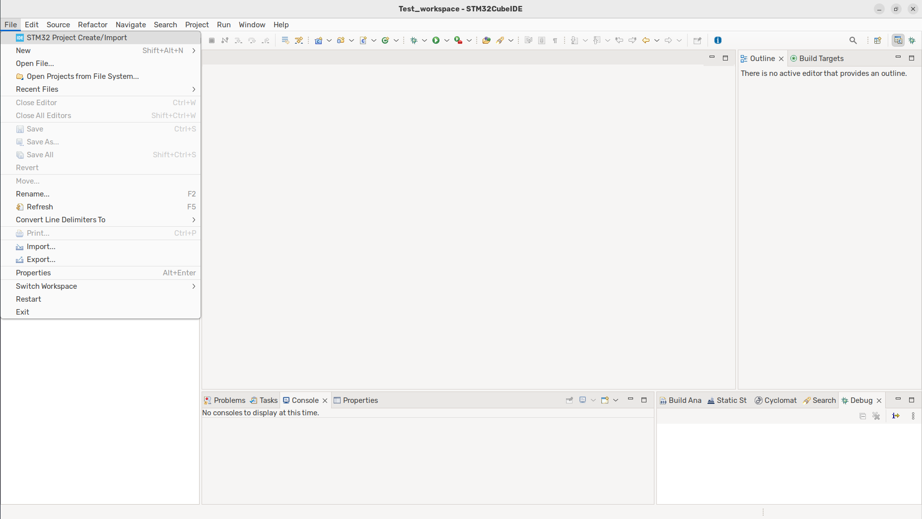Open Recent Files submenu
This screenshot has height=519, width=922.
tap(101, 89)
